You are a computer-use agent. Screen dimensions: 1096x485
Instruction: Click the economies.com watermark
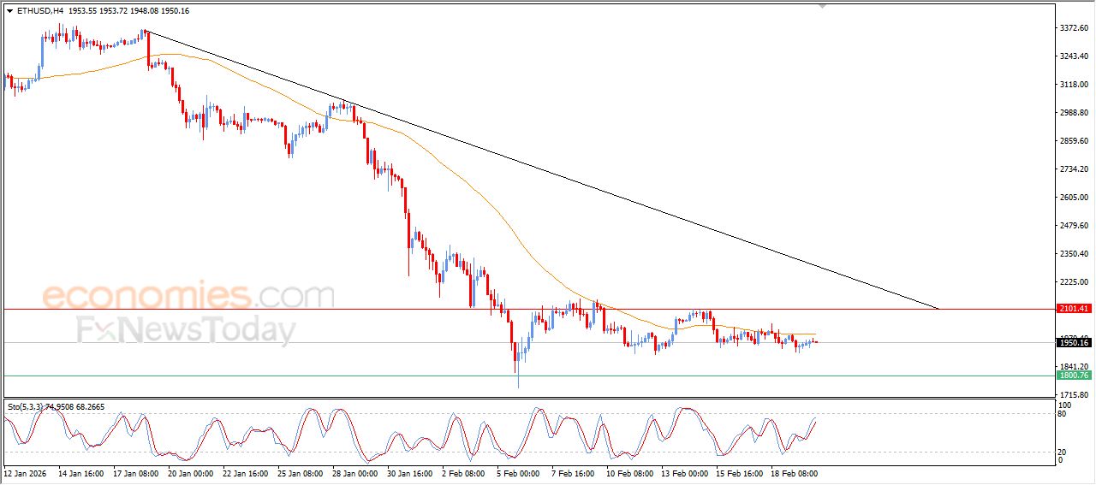[188, 296]
